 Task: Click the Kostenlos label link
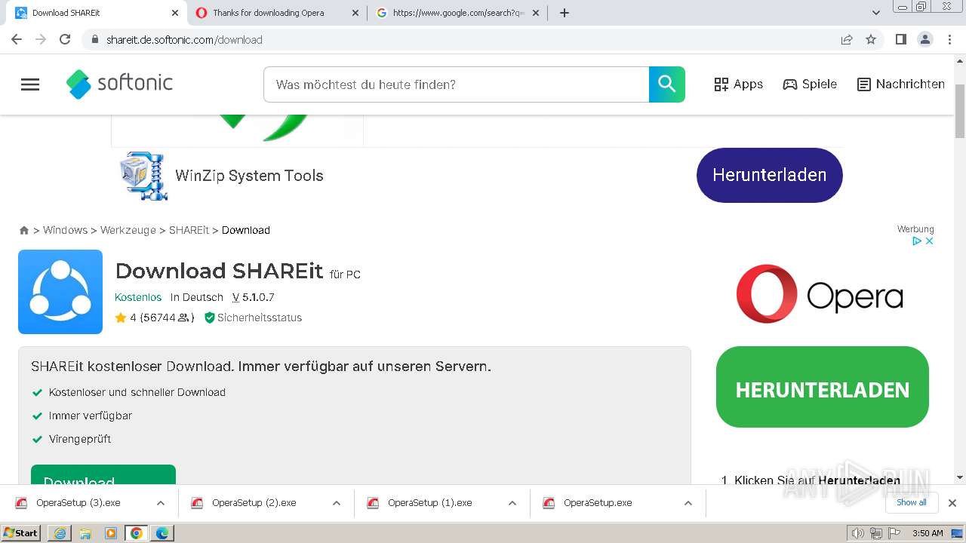pos(138,297)
